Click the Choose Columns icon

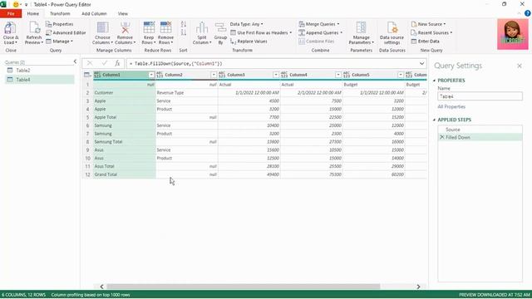click(x=102, y=27)
